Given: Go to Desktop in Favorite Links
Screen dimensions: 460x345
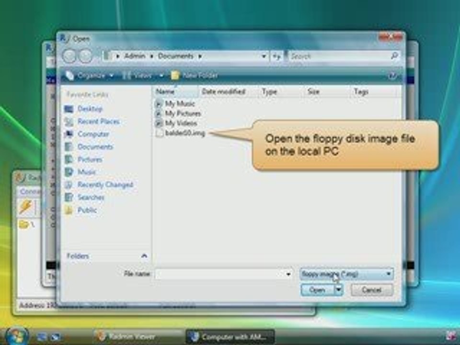Looking at the screenshot, I should 90,109.
